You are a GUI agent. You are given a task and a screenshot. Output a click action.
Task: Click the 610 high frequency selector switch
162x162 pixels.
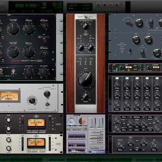click(90, 38)
